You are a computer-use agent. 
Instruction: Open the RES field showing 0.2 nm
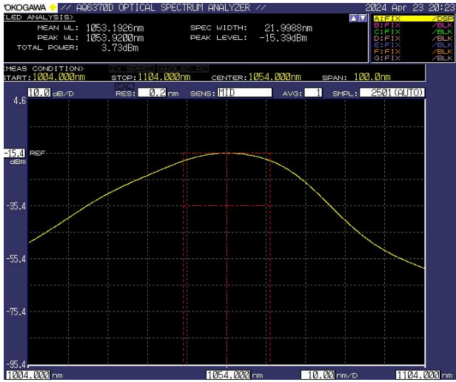[x=152, y=93]
